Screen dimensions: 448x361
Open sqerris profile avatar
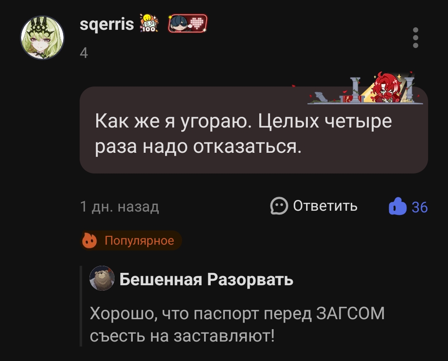coord(42,38)
